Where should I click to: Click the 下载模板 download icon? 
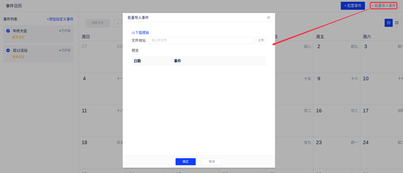[133, 33]
